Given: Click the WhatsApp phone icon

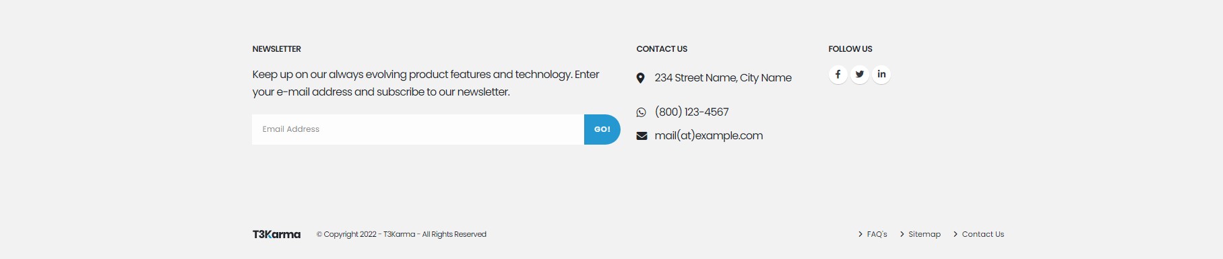Looking at the screenshot, I should click(641, 112).
